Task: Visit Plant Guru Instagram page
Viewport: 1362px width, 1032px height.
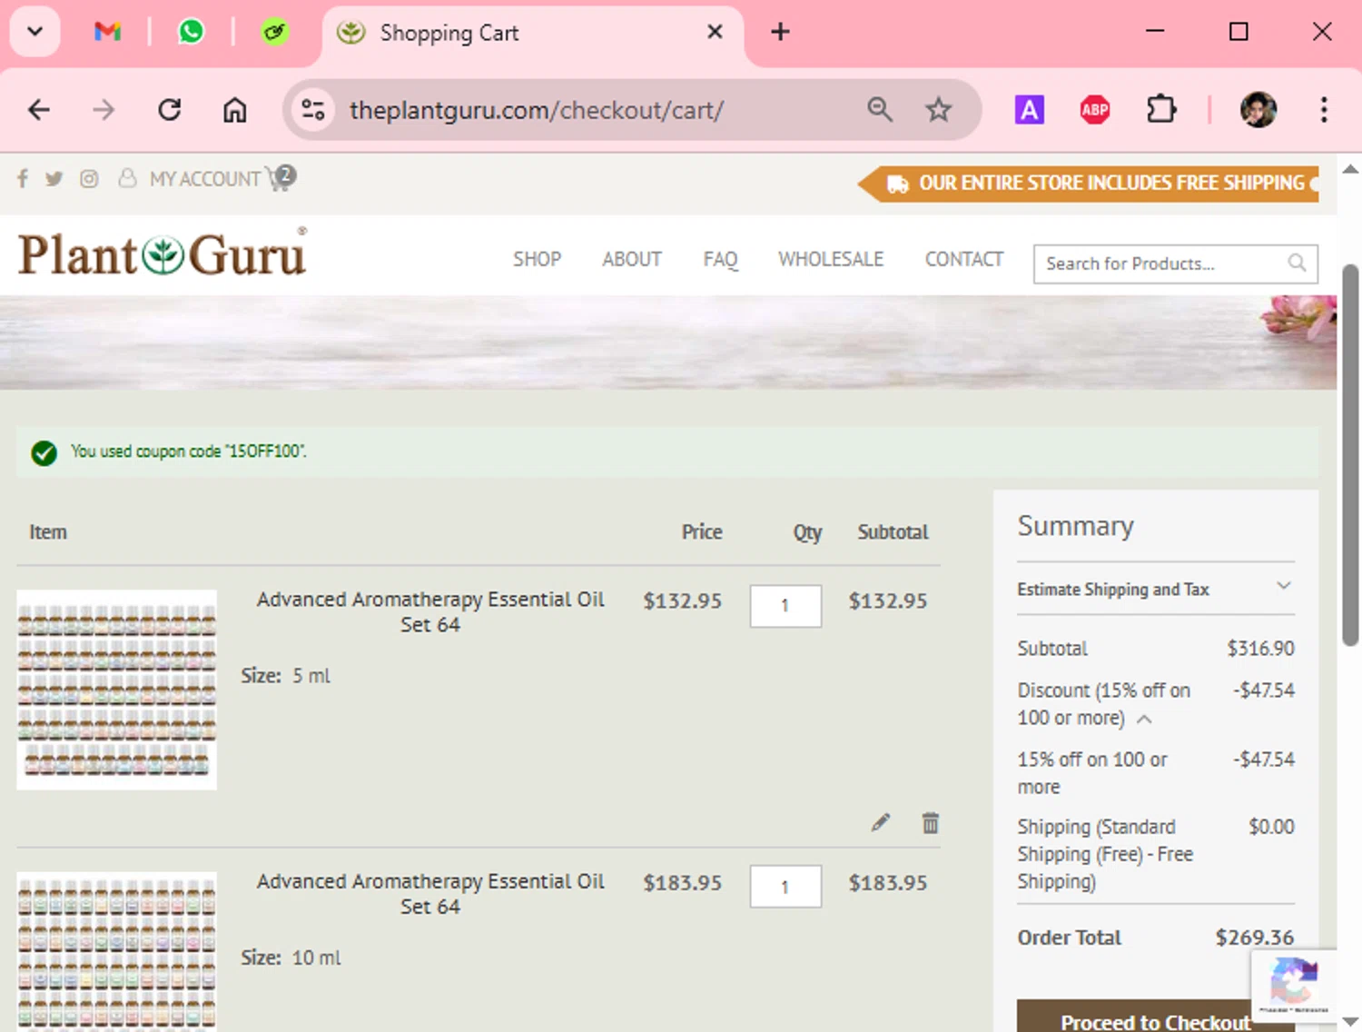Action: 89,179
